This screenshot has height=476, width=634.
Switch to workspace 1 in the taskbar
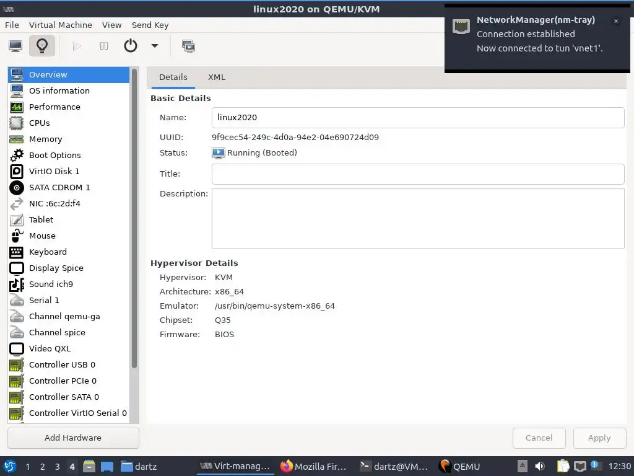(27, 467)
